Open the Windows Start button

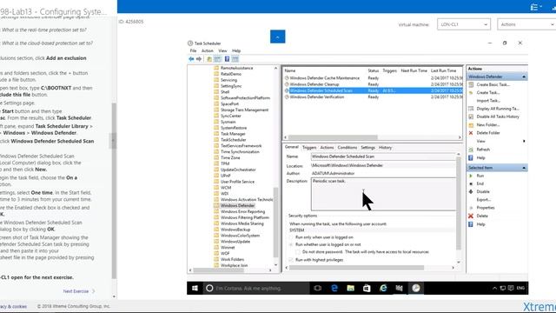[x=195, y=288]
